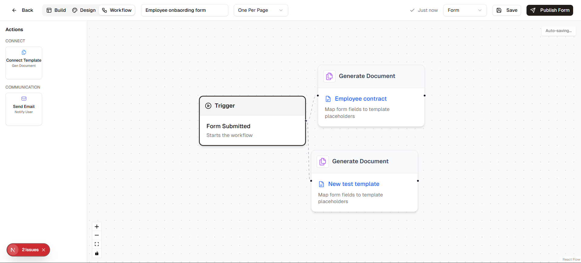Switch to the Design tab
Viewport: 581px width, 263px height.
[x=84, y=10]
